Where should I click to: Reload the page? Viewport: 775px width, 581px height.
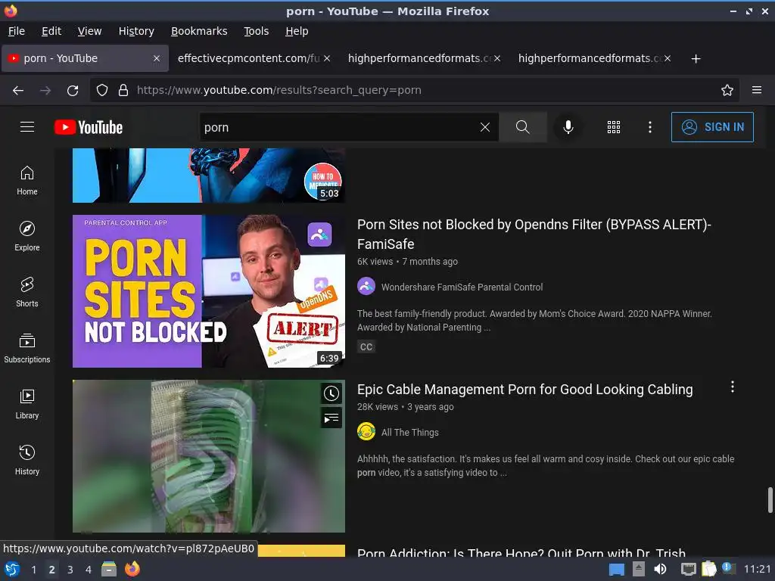[x=73, y=90]
